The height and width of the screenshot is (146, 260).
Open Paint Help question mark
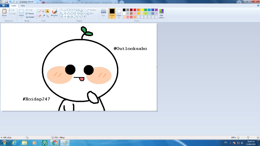coord(258,6)
